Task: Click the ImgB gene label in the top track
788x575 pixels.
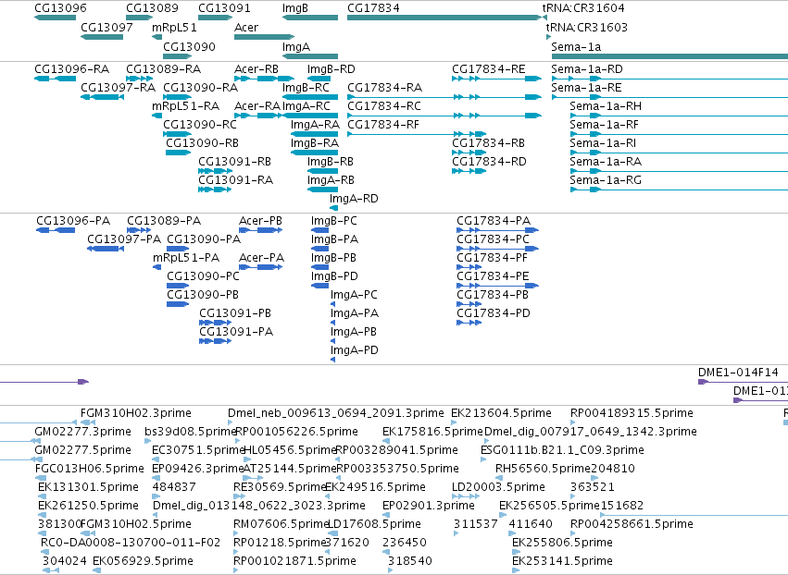Action: pyautogui.click(x=295, y=8)
